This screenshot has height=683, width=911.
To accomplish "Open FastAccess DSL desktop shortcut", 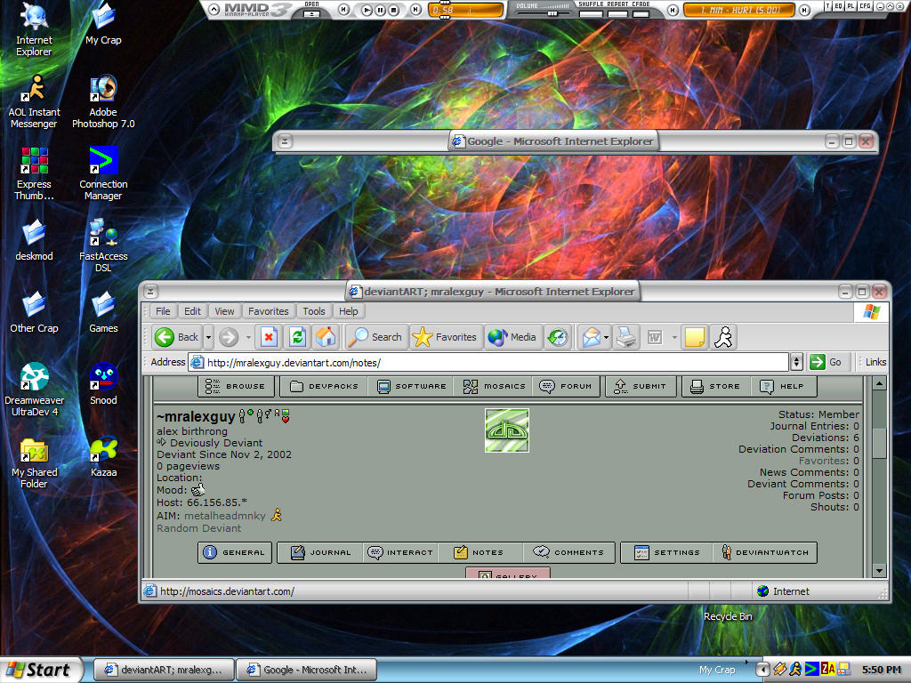I will 103,245.
